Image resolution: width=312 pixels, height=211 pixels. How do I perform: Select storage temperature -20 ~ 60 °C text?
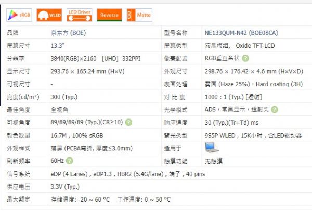click(x=80, y=199)
